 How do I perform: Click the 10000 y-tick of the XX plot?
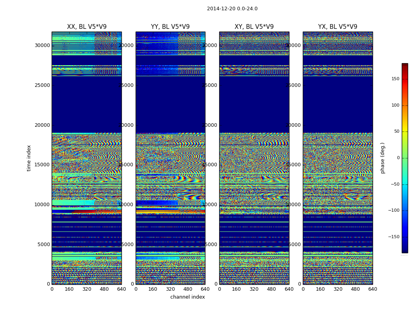tap(42, 204)
